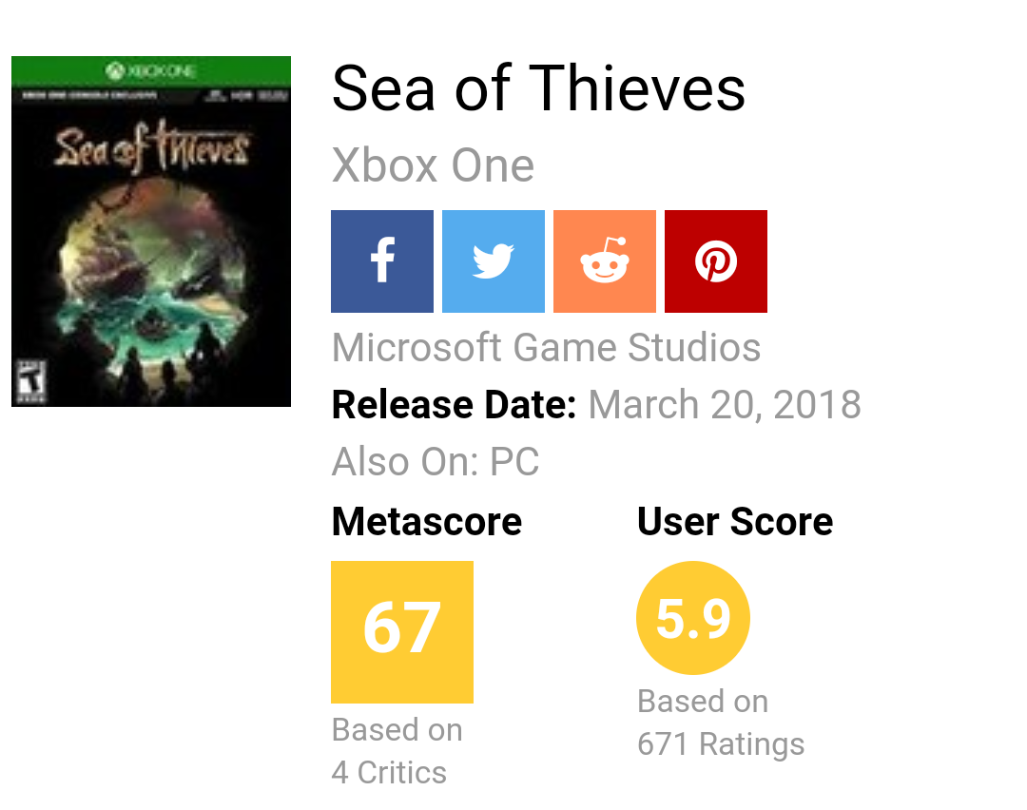The width and height of the screenshot is (1027, 810).
Task: Post to Reddit using the orange icon
Action: 605,261
